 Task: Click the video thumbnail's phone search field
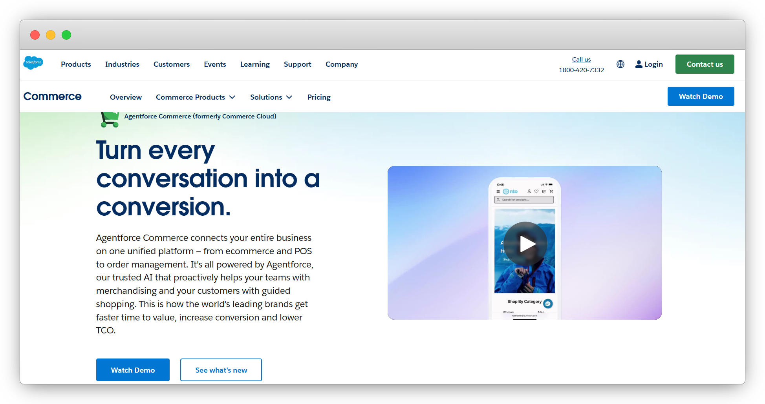524,200
